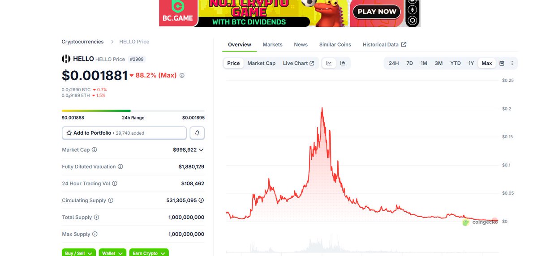
Task: Click the $0.001868 range low value
Action: [73, 118]
